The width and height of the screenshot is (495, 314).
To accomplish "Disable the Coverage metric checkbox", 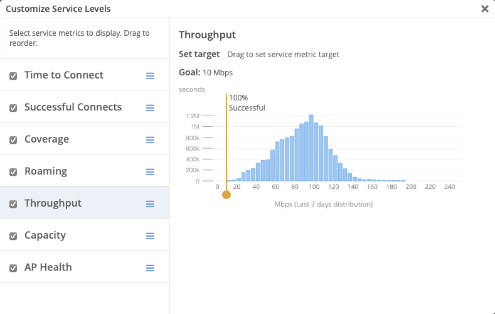I will point(13,140).
